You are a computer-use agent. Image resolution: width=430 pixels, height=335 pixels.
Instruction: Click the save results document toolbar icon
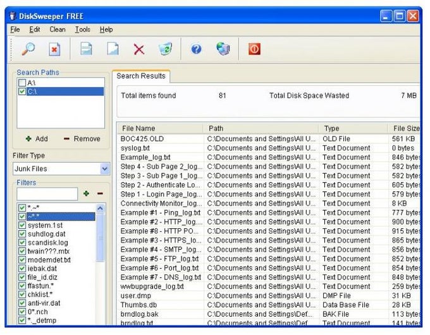86,49
